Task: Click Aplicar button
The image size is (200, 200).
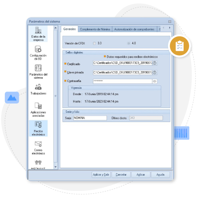Action: tap(141, 175)
